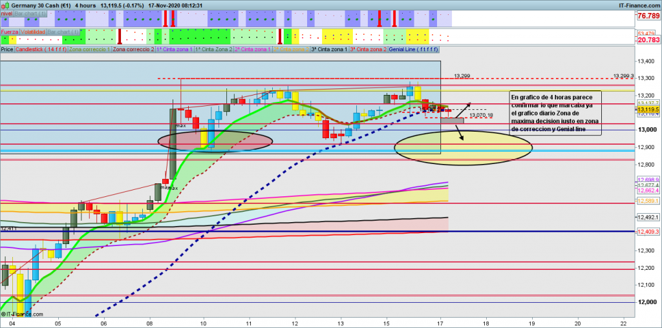
Task: Click the first red vertical marker in nivel panel
Action: [x=165, y=17]
